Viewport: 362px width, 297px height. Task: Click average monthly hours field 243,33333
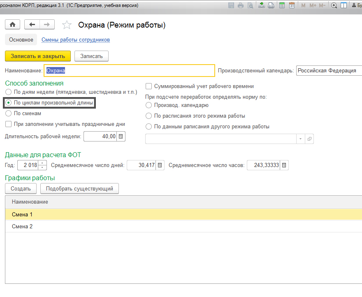click(264, 165)
